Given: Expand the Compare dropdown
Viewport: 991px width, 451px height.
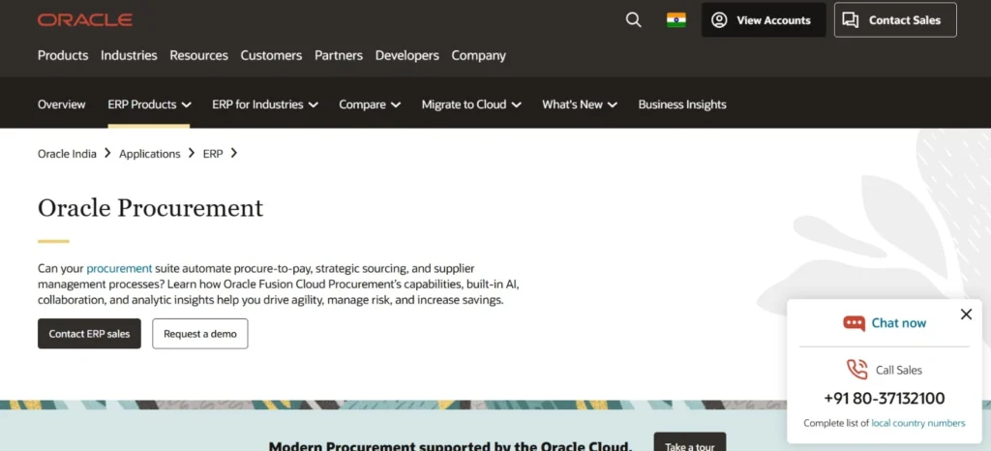Looking at the screenshot, I should [x=370, y=105].
